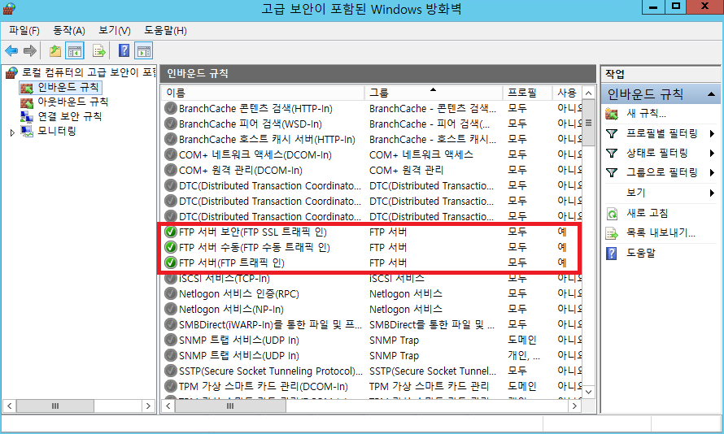724x434 pixels.
Task: Collapse the 인바운드 규칙 action section
Action: [x=712, y=94]
